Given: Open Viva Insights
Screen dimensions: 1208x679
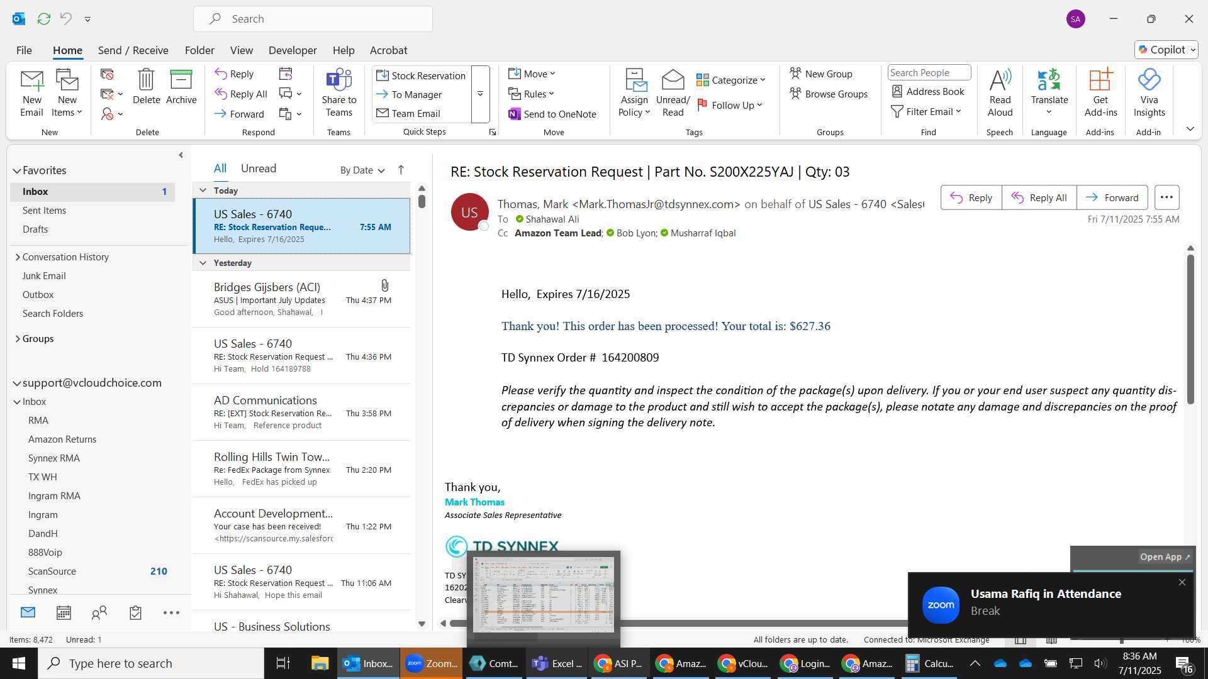Looking at the screenshot, I should (1149, 93).
